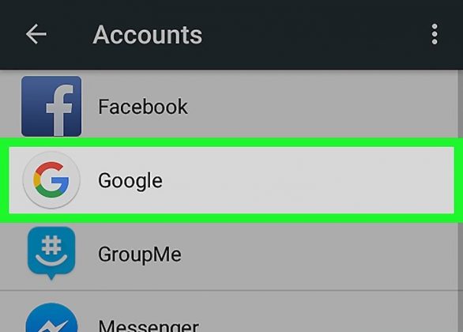This screenshot has width=463, height=332.
Task: Tap the Facebook logo icon
Action: pos(51,106)
